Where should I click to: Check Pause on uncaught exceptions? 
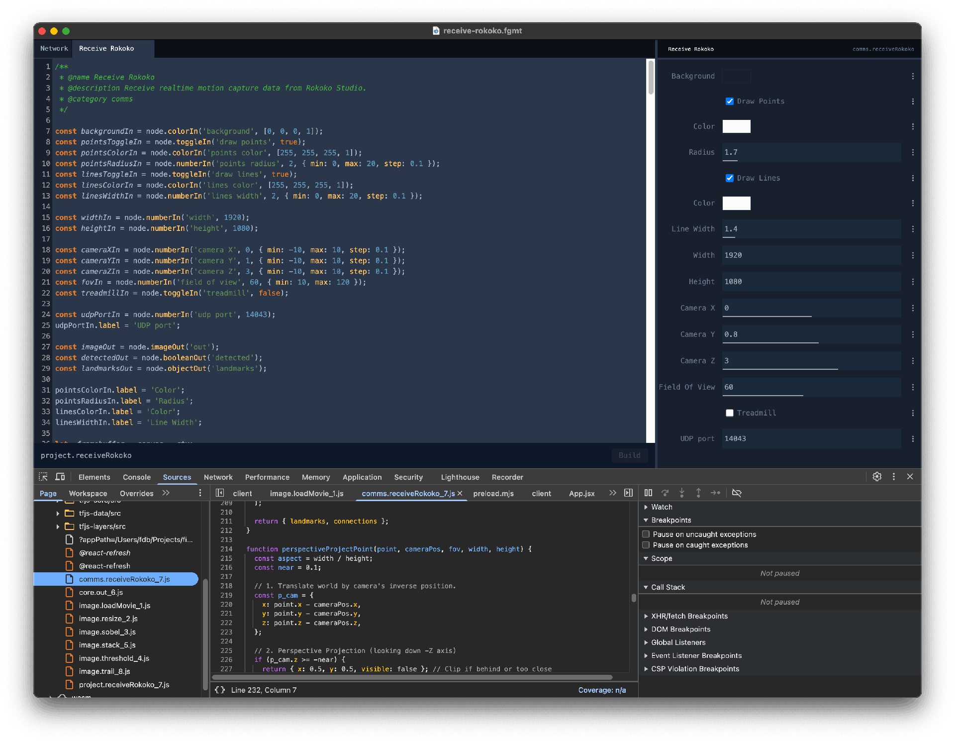tap(646, 534)
